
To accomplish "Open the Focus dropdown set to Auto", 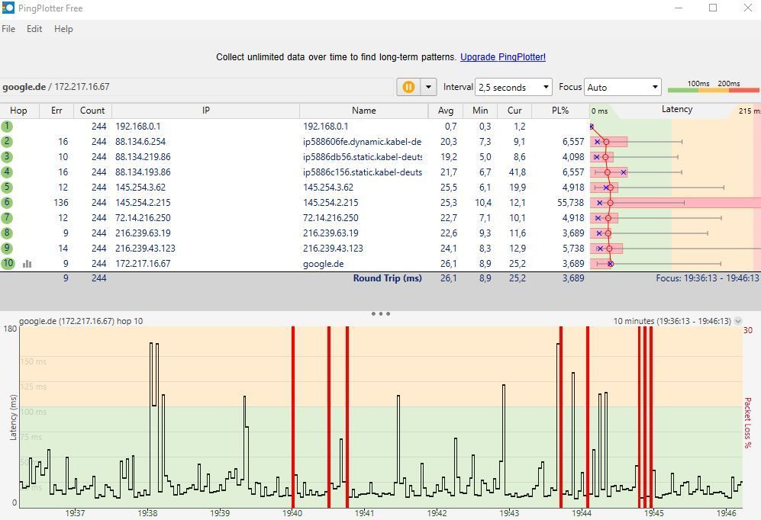I will (x=623, y=87).
